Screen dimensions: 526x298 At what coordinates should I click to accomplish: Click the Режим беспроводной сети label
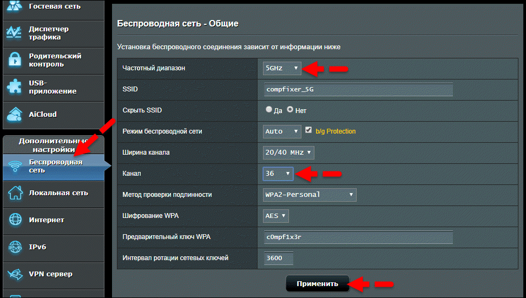point(162,131)
